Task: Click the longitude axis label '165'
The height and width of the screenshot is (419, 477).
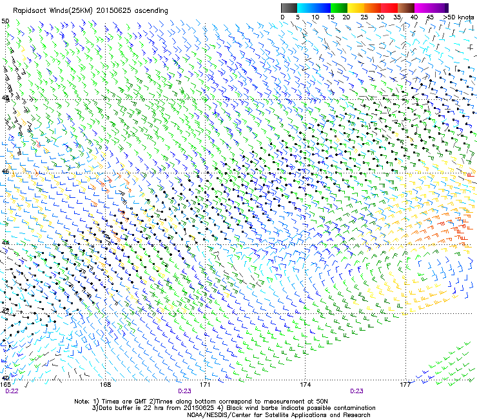Action: click(x=5, y=385)
